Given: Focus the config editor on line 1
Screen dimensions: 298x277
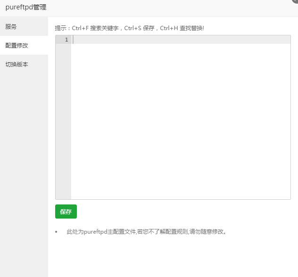Looking at the screenshot, I should click(181, 40).
